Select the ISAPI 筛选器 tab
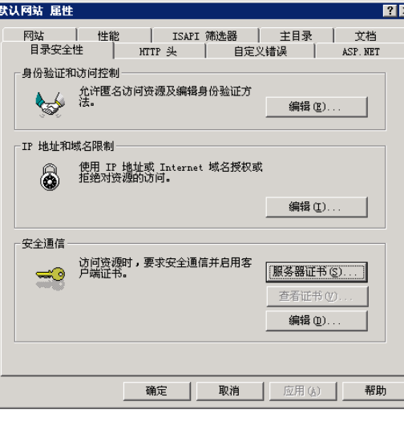 [x=205, y=35]
